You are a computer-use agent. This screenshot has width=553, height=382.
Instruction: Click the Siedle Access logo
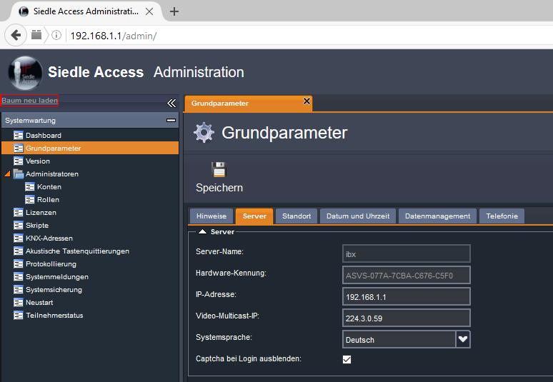pyautogui.click(x=25, y=73)
